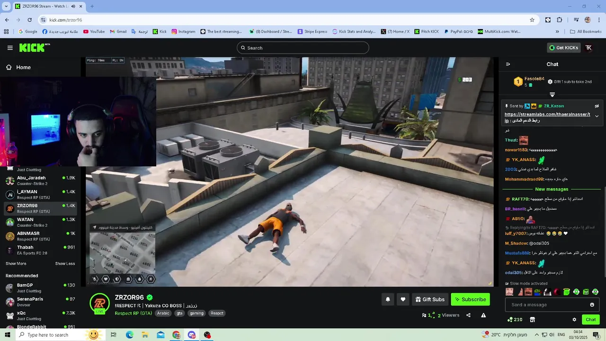Click the last emote in quick bar
The width and height of the screenshot is (606, 341).
595,292
